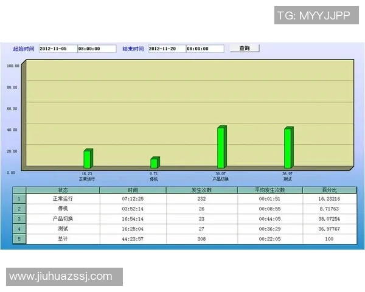The width and height of the screenshot is (365, 292).
Task: Click the start time field beside 起始时间
Action: pos(96,49)
